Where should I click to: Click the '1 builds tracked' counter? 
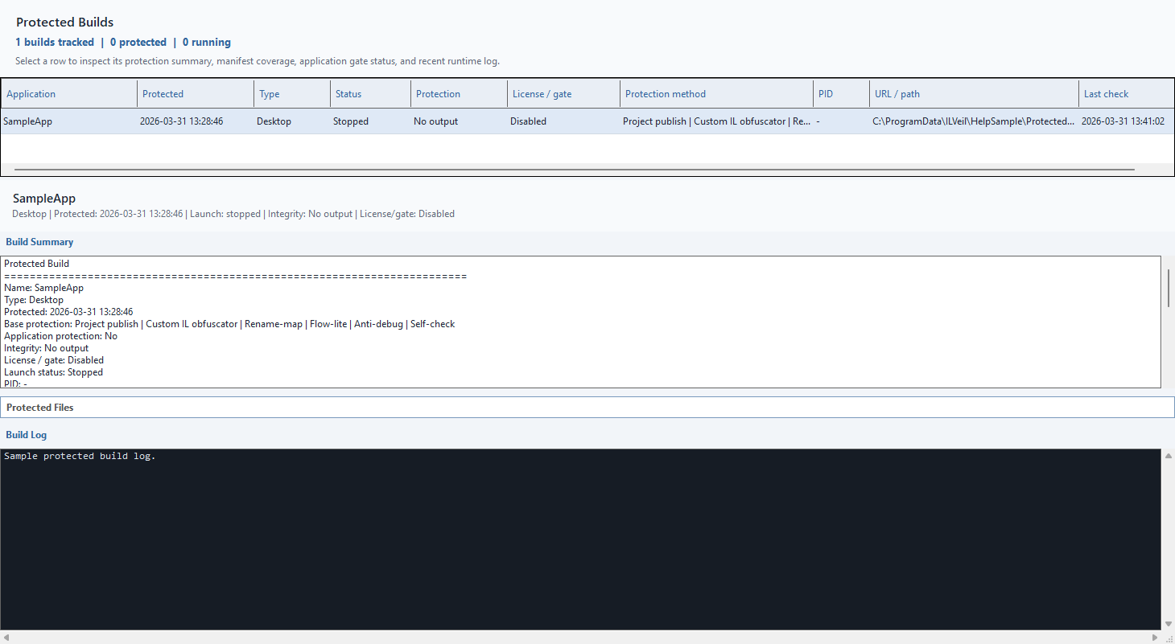click(55, 43)
